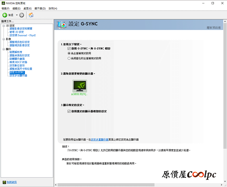Click the green Back (後退) arrow icon
The width and height of the screenshot is (227, 187).
point(5,15)
